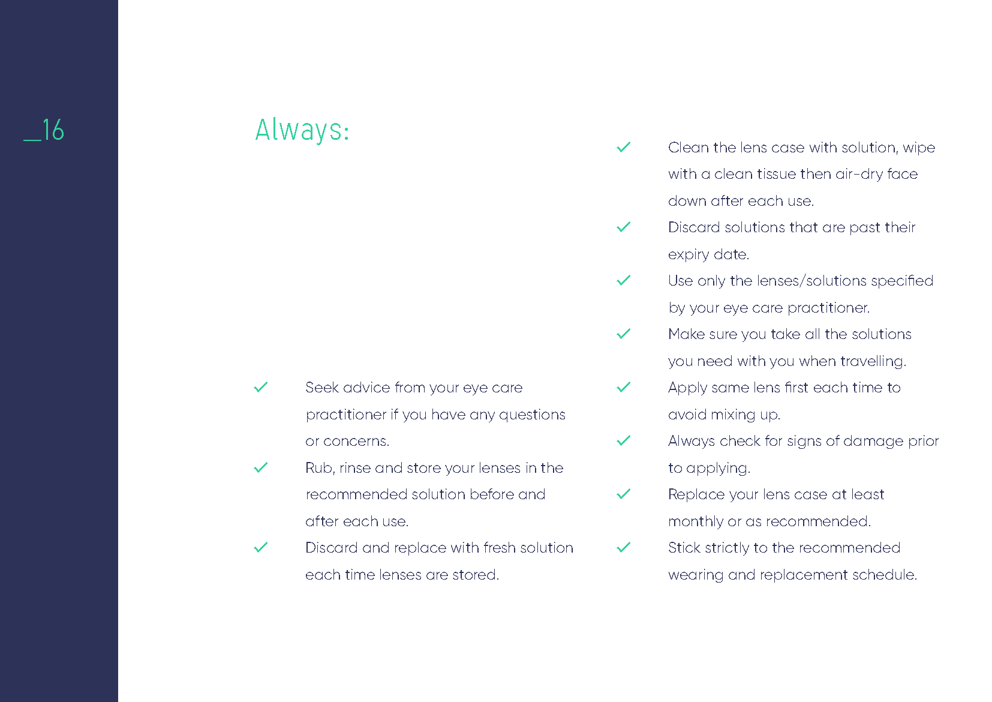Click the checkmark beside 'Discard solutions that are past'

(x=624, y=227)
